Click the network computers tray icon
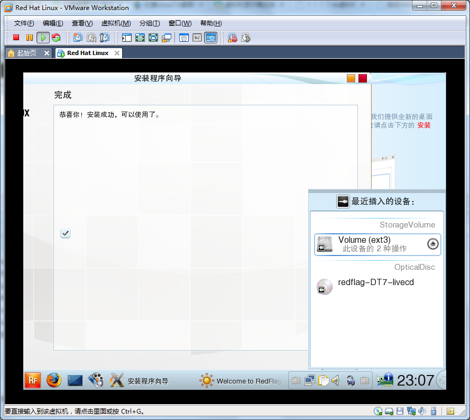Viewport: 470px width, 420px height. pyautogui.click(x=309, y=380)
